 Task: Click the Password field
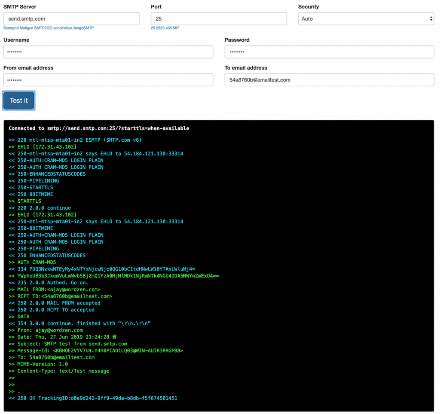tap(329, 52)
